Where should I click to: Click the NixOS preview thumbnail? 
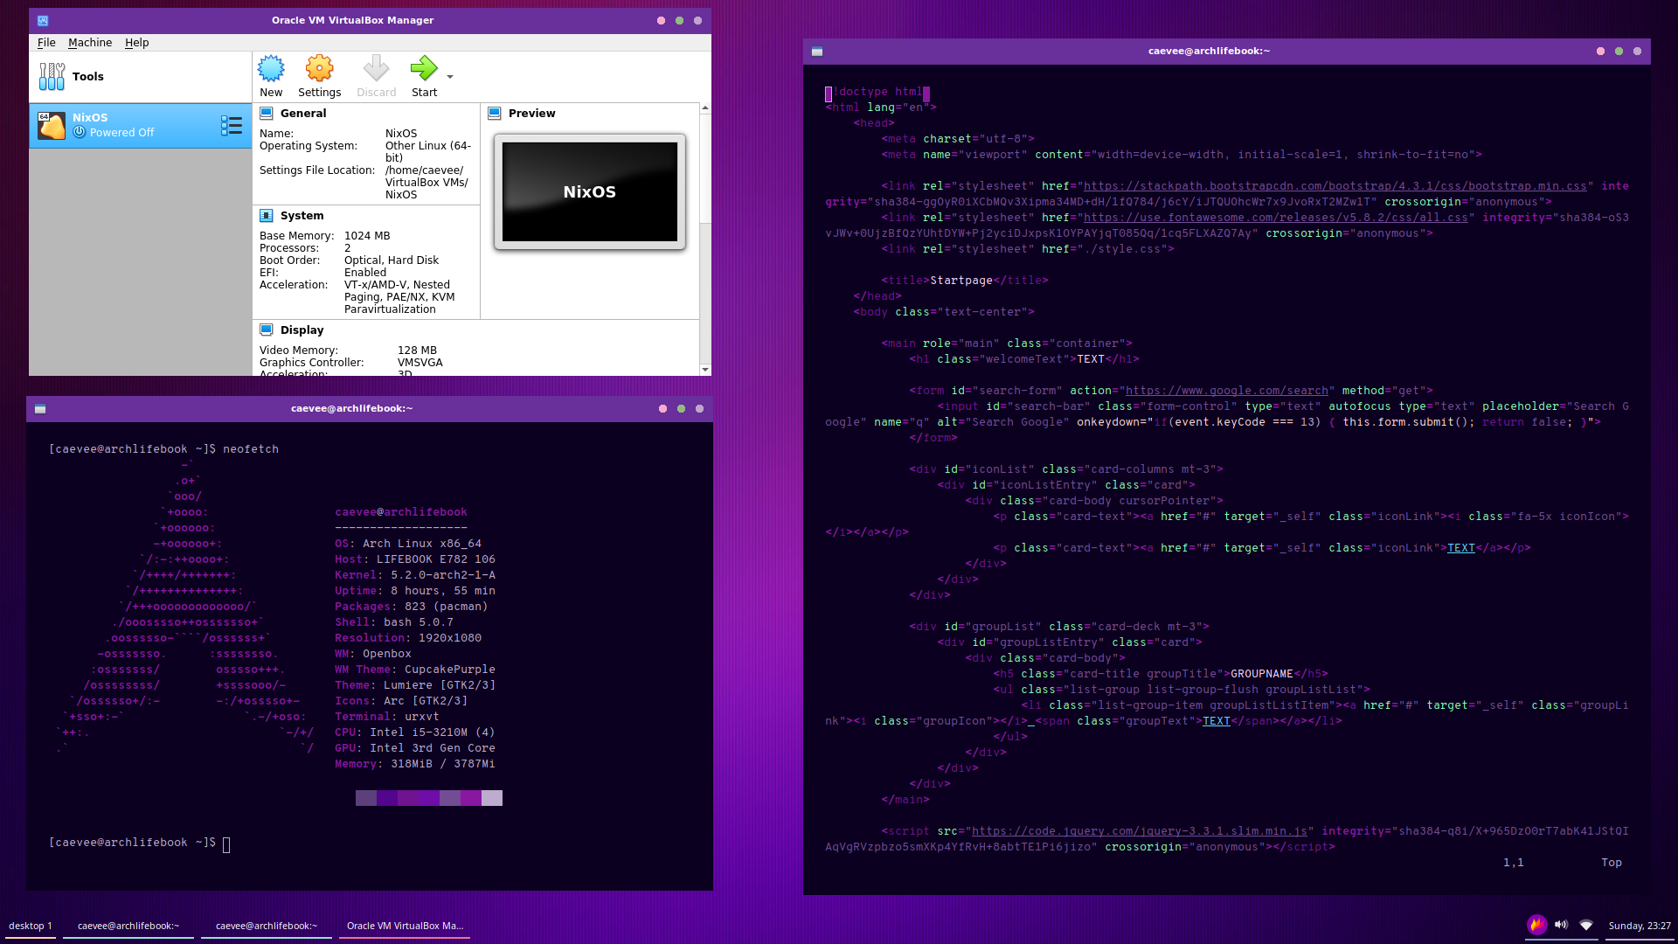click(x=590, y=191)
